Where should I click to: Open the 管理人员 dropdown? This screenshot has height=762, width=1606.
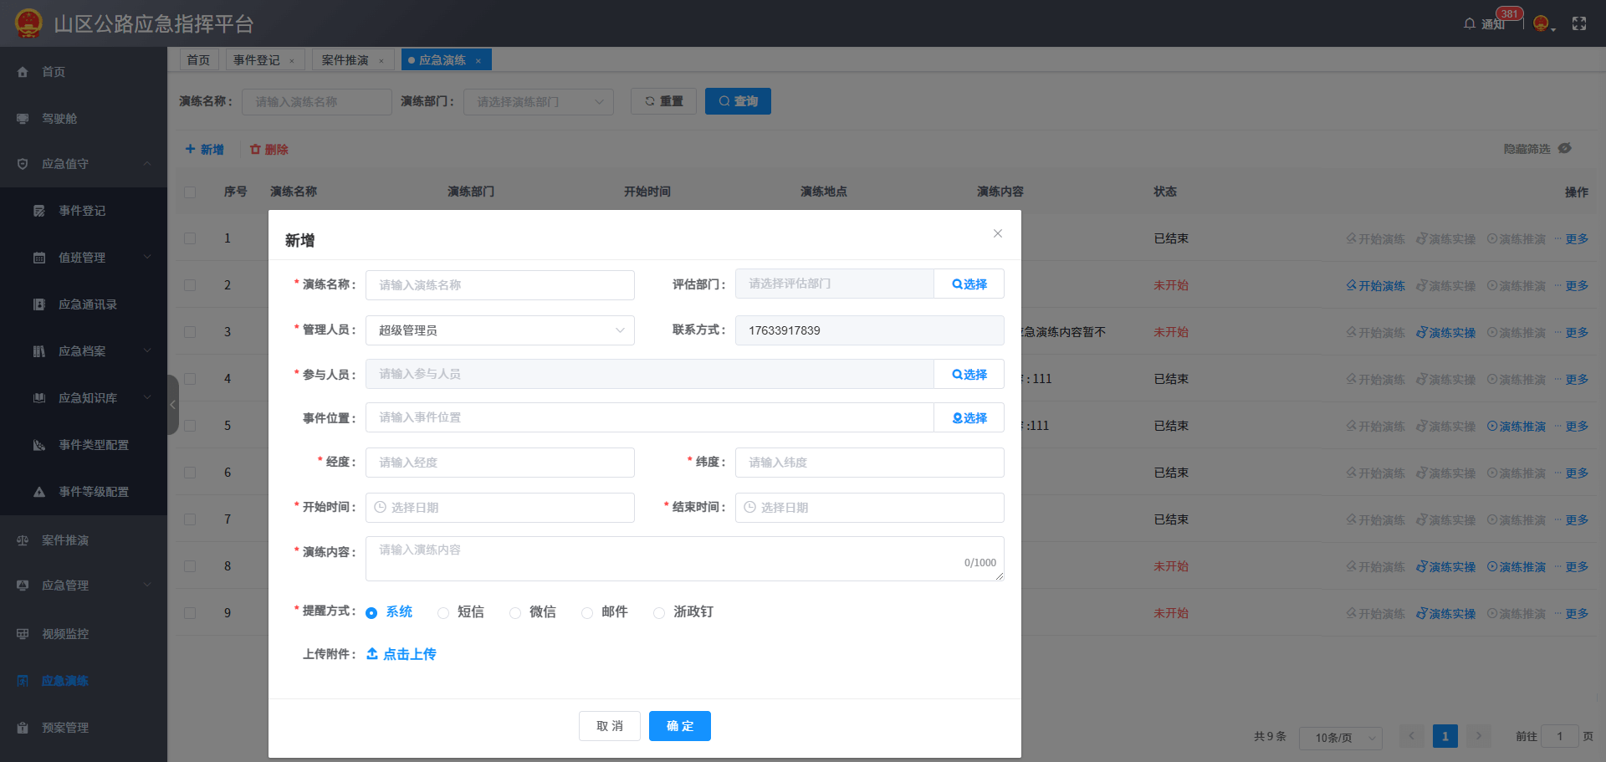pyautogui.click(x=499, y=330)
